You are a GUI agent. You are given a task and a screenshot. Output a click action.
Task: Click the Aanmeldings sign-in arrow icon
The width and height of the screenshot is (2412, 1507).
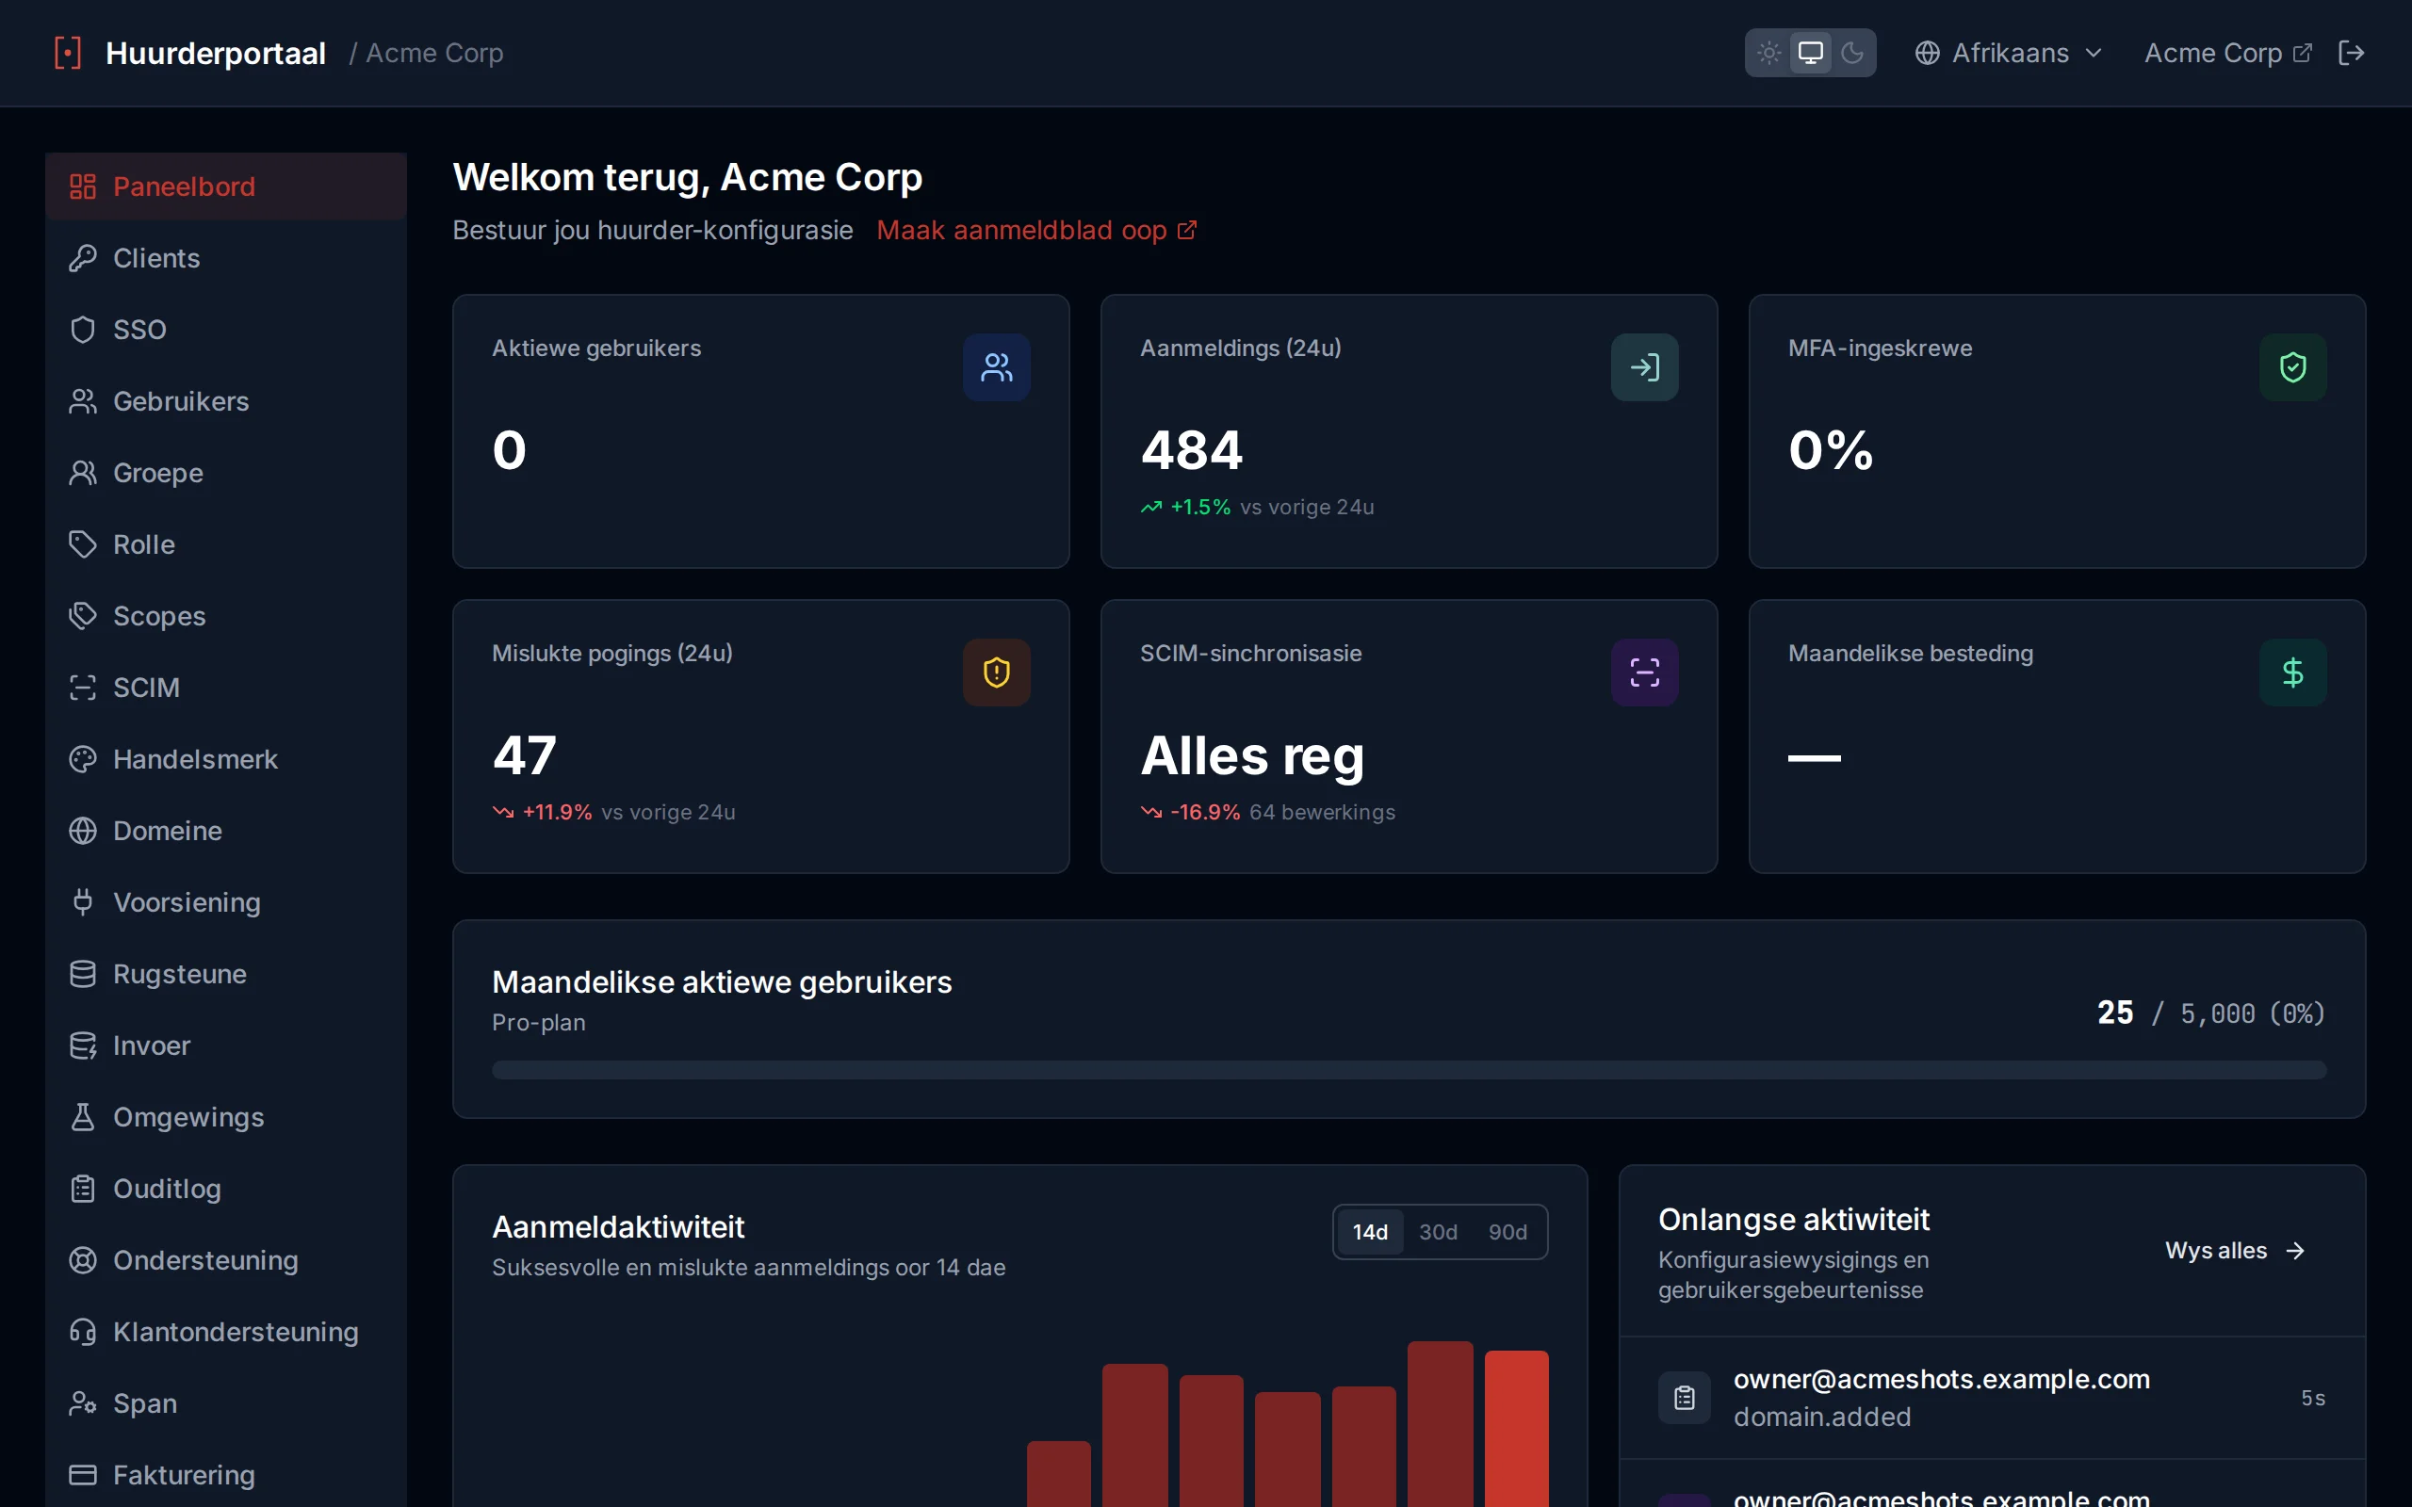click(x=1644, y=367)
